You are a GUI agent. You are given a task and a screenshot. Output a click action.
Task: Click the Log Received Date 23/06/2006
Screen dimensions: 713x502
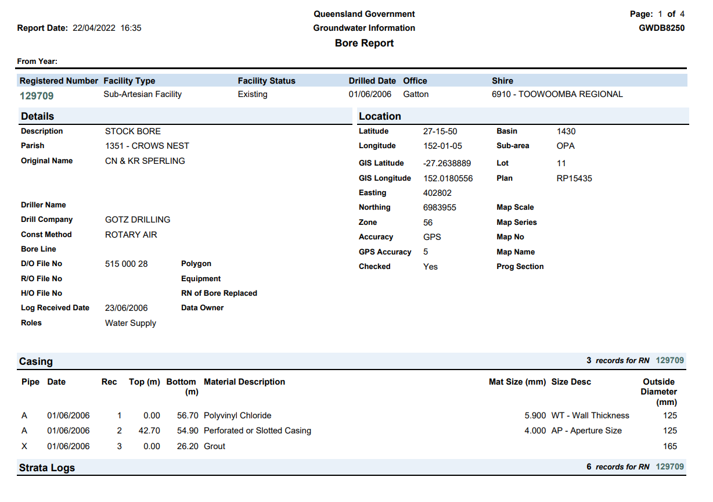tap(126, 308)
